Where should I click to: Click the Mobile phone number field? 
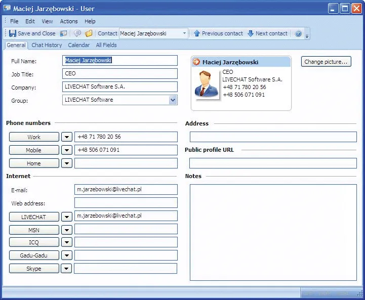(x=126, y=150)
